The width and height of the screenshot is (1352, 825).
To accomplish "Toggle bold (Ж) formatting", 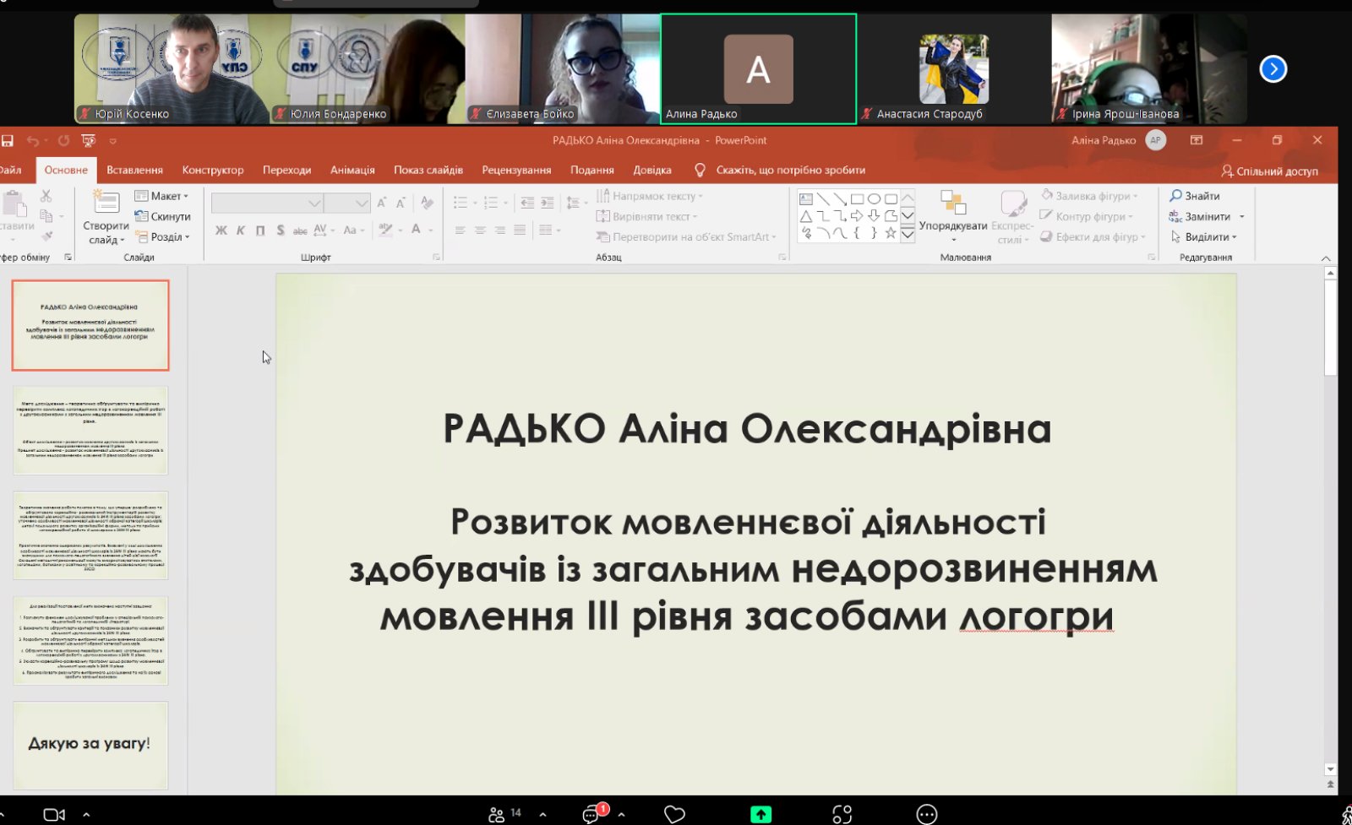I will click(221, 230).
